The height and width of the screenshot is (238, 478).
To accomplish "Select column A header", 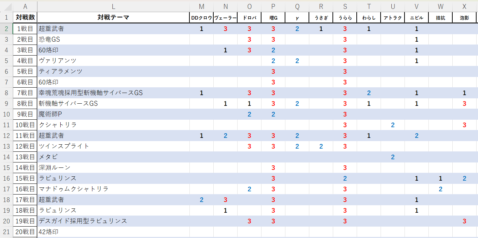I will point(25,6).
